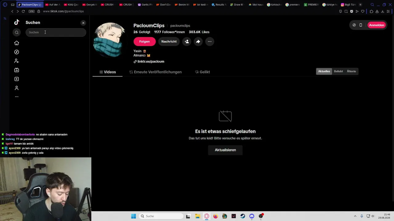
Task: Open Firefox from the taskbar
Action: [215, 216]
